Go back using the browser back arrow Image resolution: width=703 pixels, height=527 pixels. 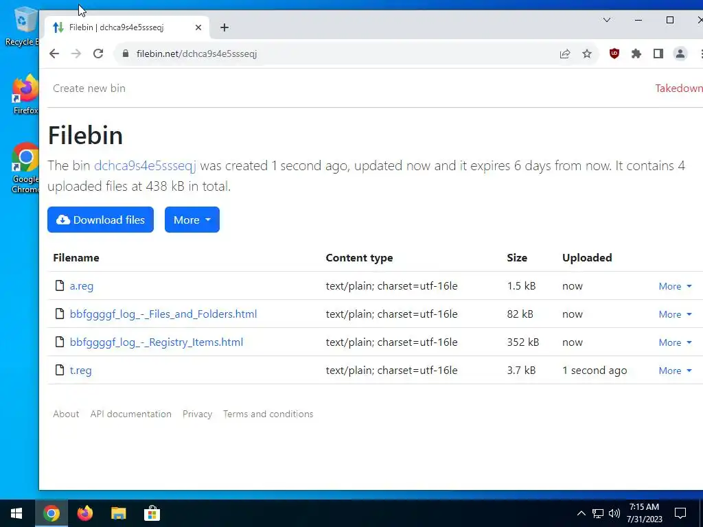pos(54,54)
